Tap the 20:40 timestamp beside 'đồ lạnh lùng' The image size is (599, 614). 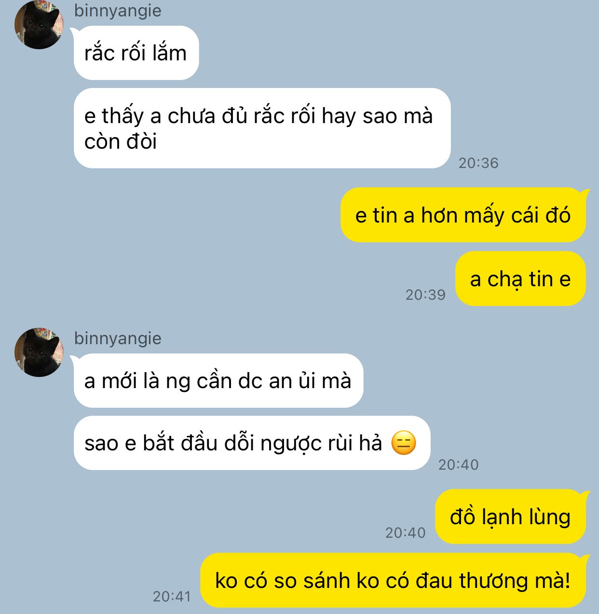click(x=406, y=533)
